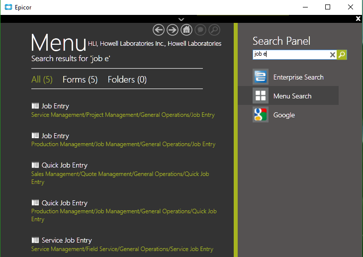This screenshot has height=257, width=363.
Task: Click the form icon beside Service Job Entry
Action: click(x=35, y=240)
